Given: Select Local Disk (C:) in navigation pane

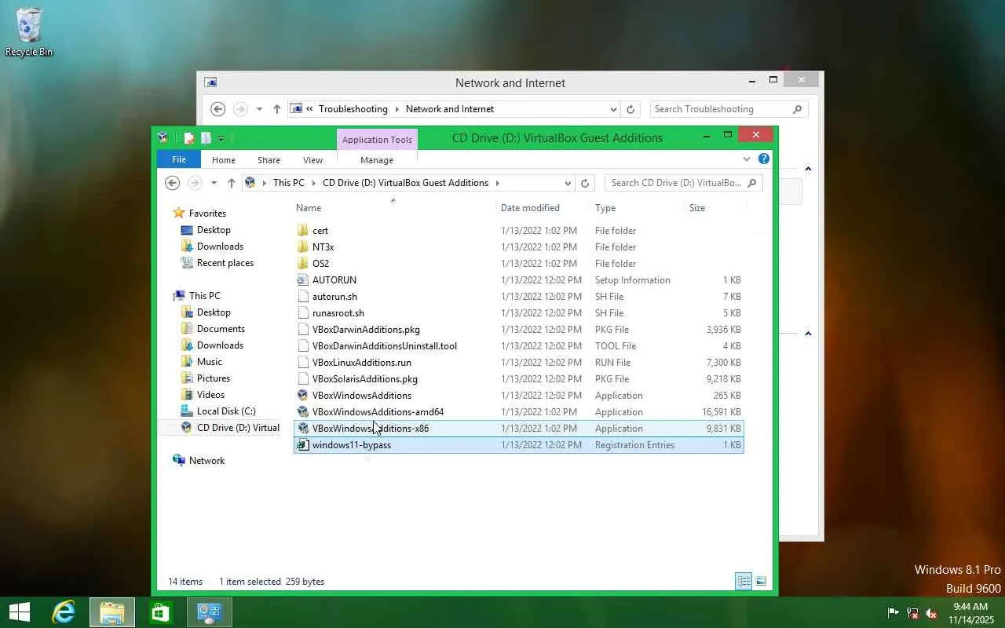Looking at the screenshot, I should 226,411.
